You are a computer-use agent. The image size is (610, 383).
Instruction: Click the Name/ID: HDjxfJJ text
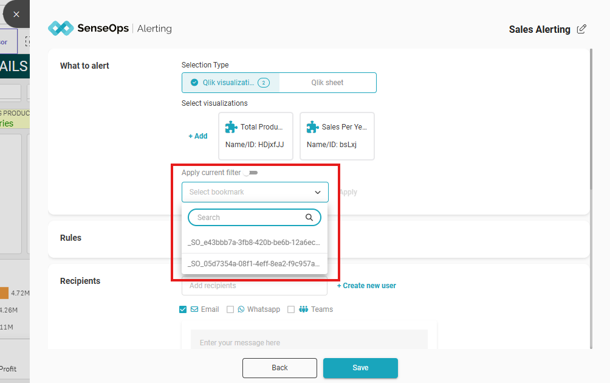[x=255, y=145]
